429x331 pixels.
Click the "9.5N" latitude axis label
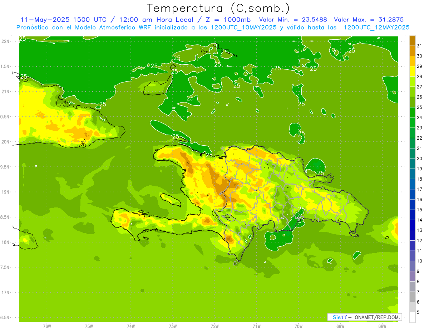coord(5,167)
